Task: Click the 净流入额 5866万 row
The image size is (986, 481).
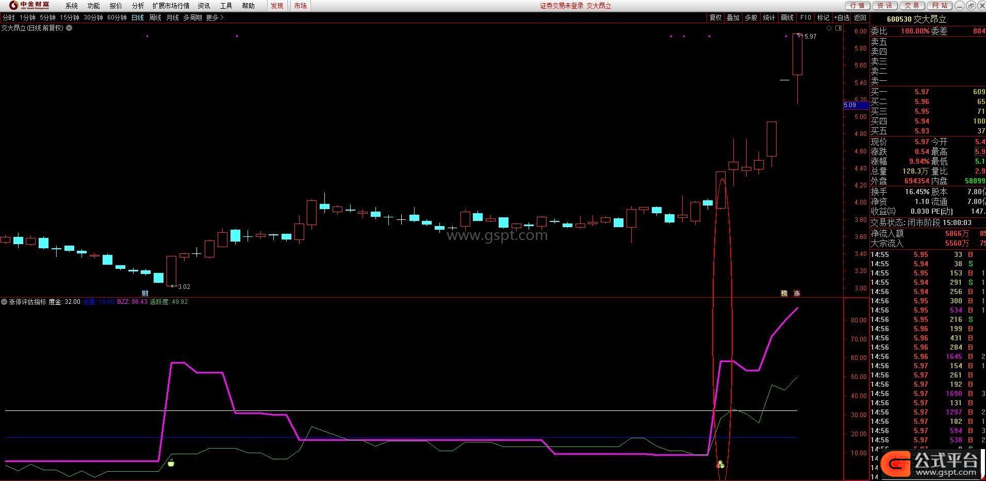Action: point(928,233)
